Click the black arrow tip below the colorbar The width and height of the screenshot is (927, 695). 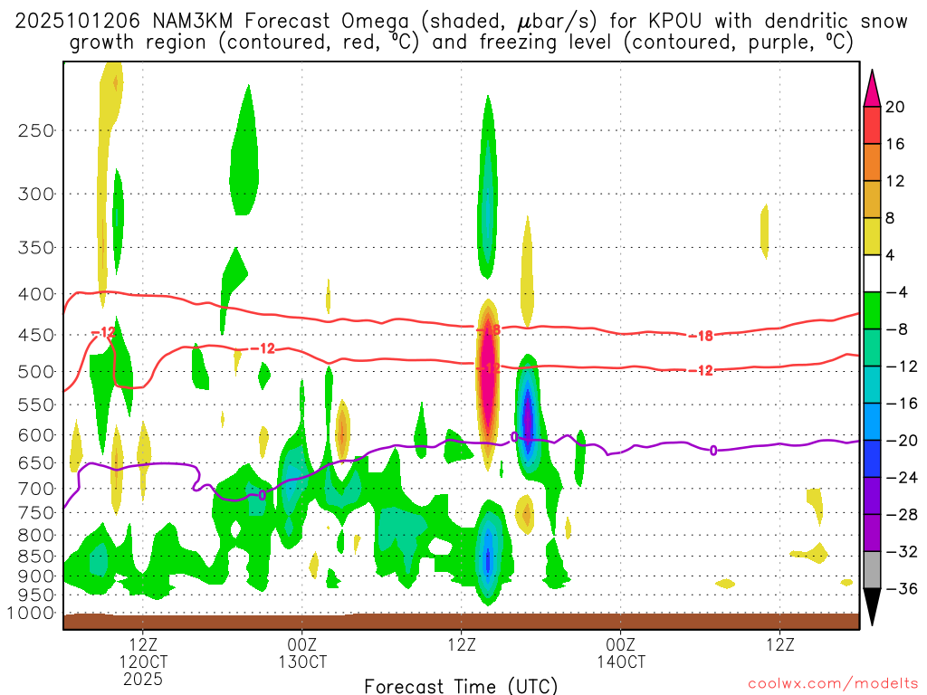point(872,605)
